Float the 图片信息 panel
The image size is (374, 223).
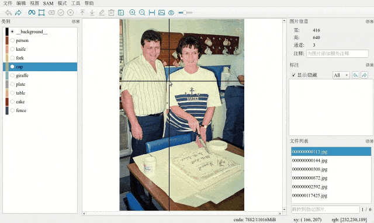[x=368, y=22]
